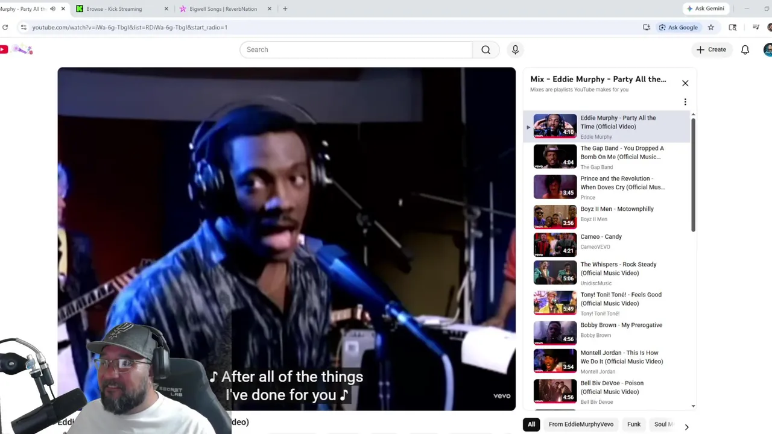
Task: Select the All filter chip
Action: [x=531, y=424]
